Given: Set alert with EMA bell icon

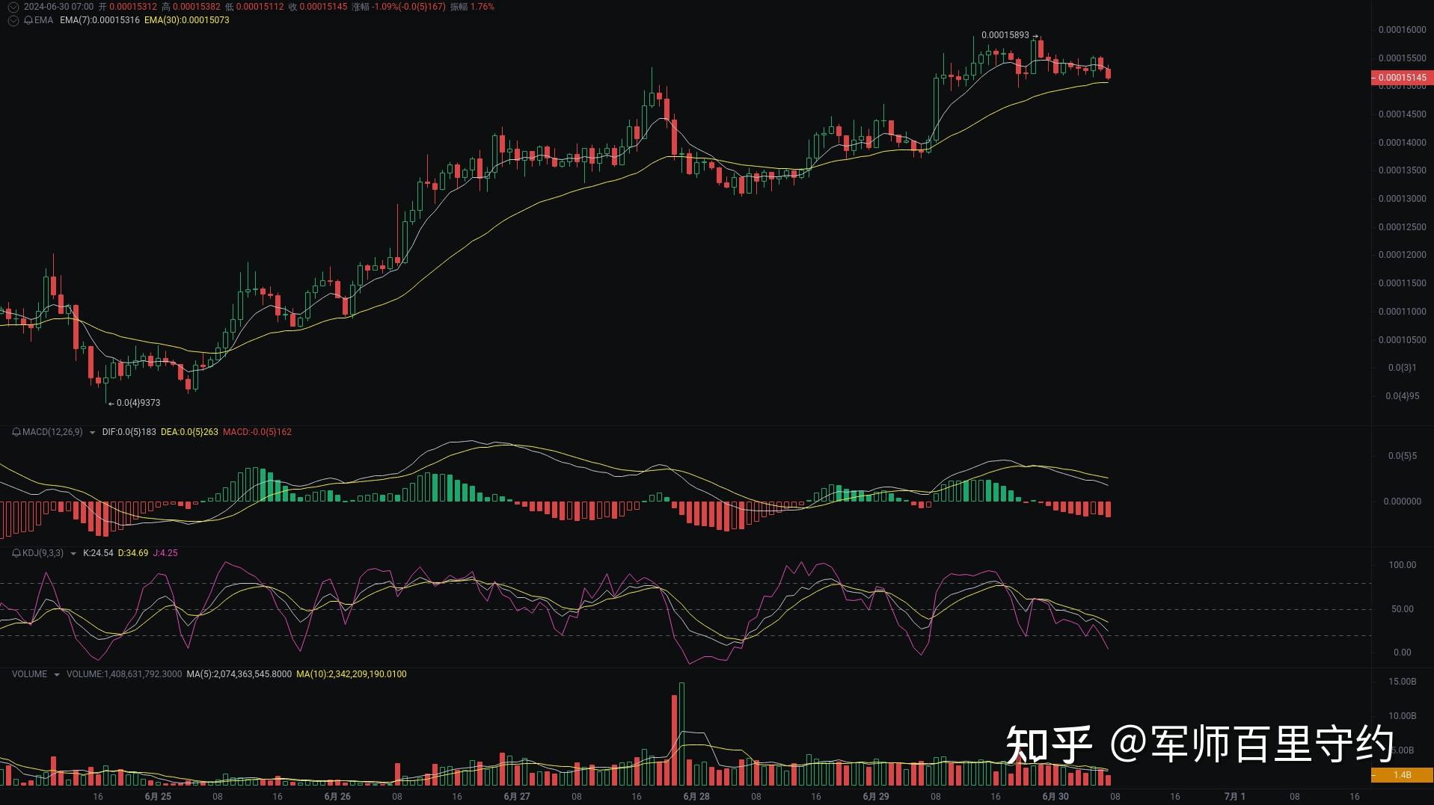Looking at the screenshot, I should click(28, 20).
